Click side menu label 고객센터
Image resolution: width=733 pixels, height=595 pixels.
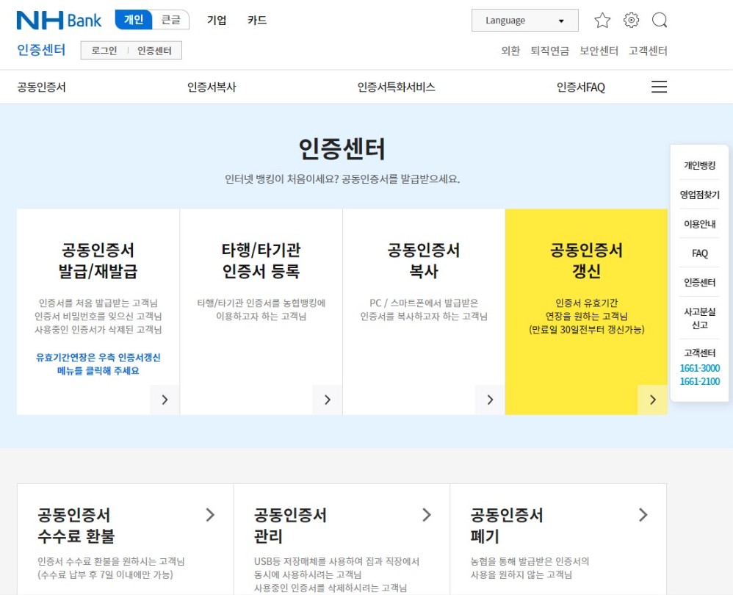[x=699, y=353]
